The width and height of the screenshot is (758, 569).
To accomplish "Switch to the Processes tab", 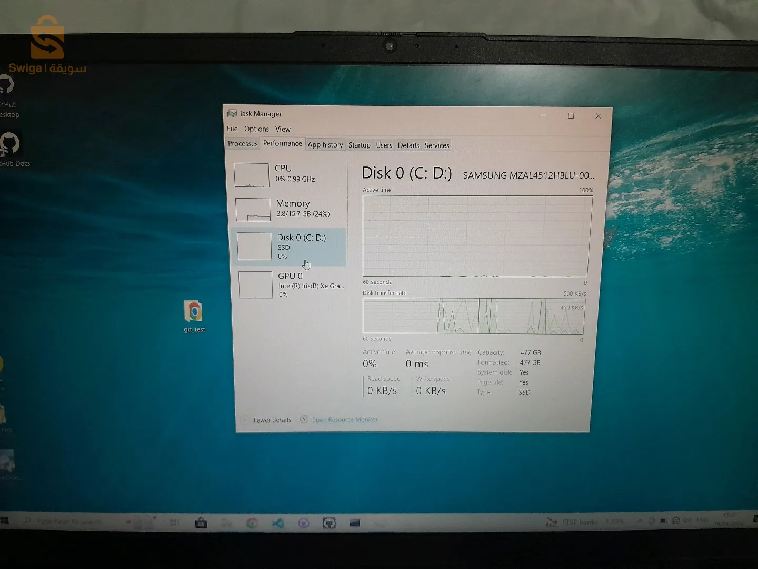I will point(243,144).
